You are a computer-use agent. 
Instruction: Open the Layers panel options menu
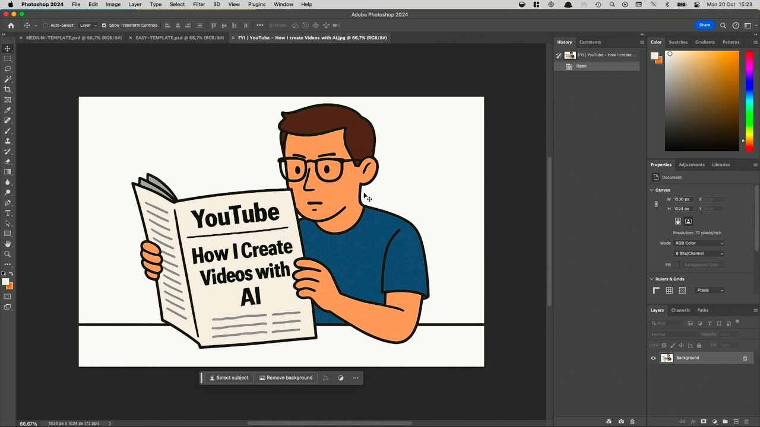pos(755,310)
